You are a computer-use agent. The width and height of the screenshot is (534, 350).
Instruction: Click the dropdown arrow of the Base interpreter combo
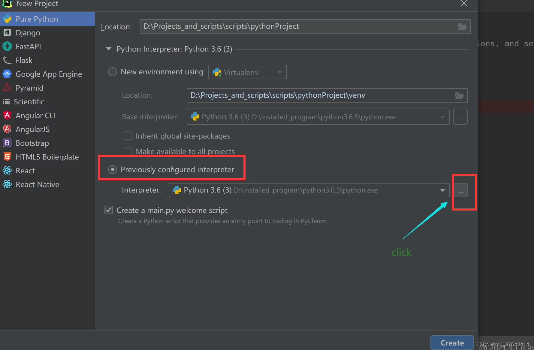point(442,117)
